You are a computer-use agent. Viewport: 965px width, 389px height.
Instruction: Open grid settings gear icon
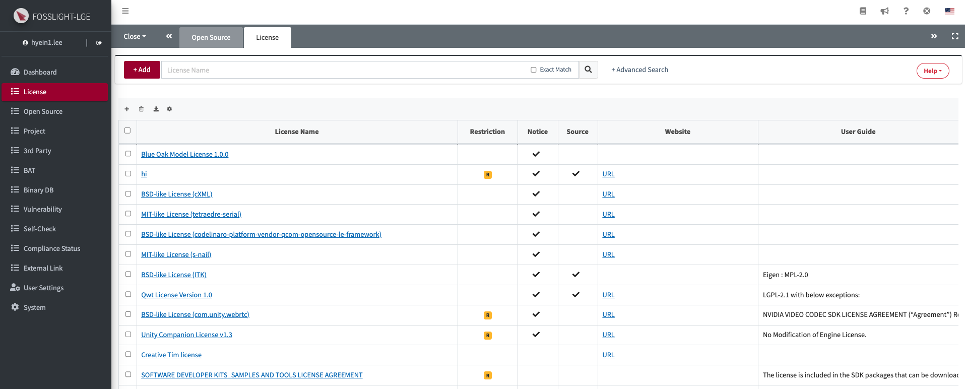[x=169, y=109]
